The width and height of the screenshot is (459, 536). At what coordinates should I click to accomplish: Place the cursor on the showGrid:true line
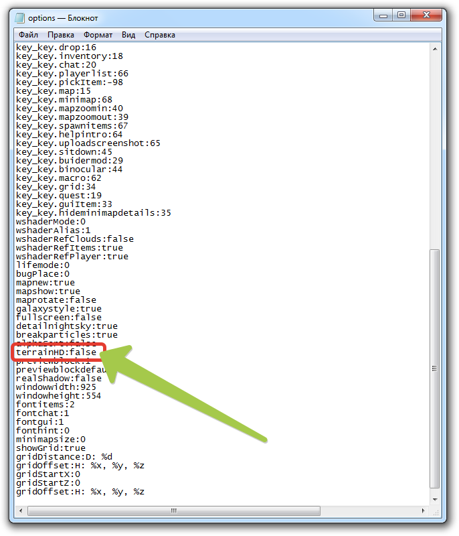click(x=51, y=448)
